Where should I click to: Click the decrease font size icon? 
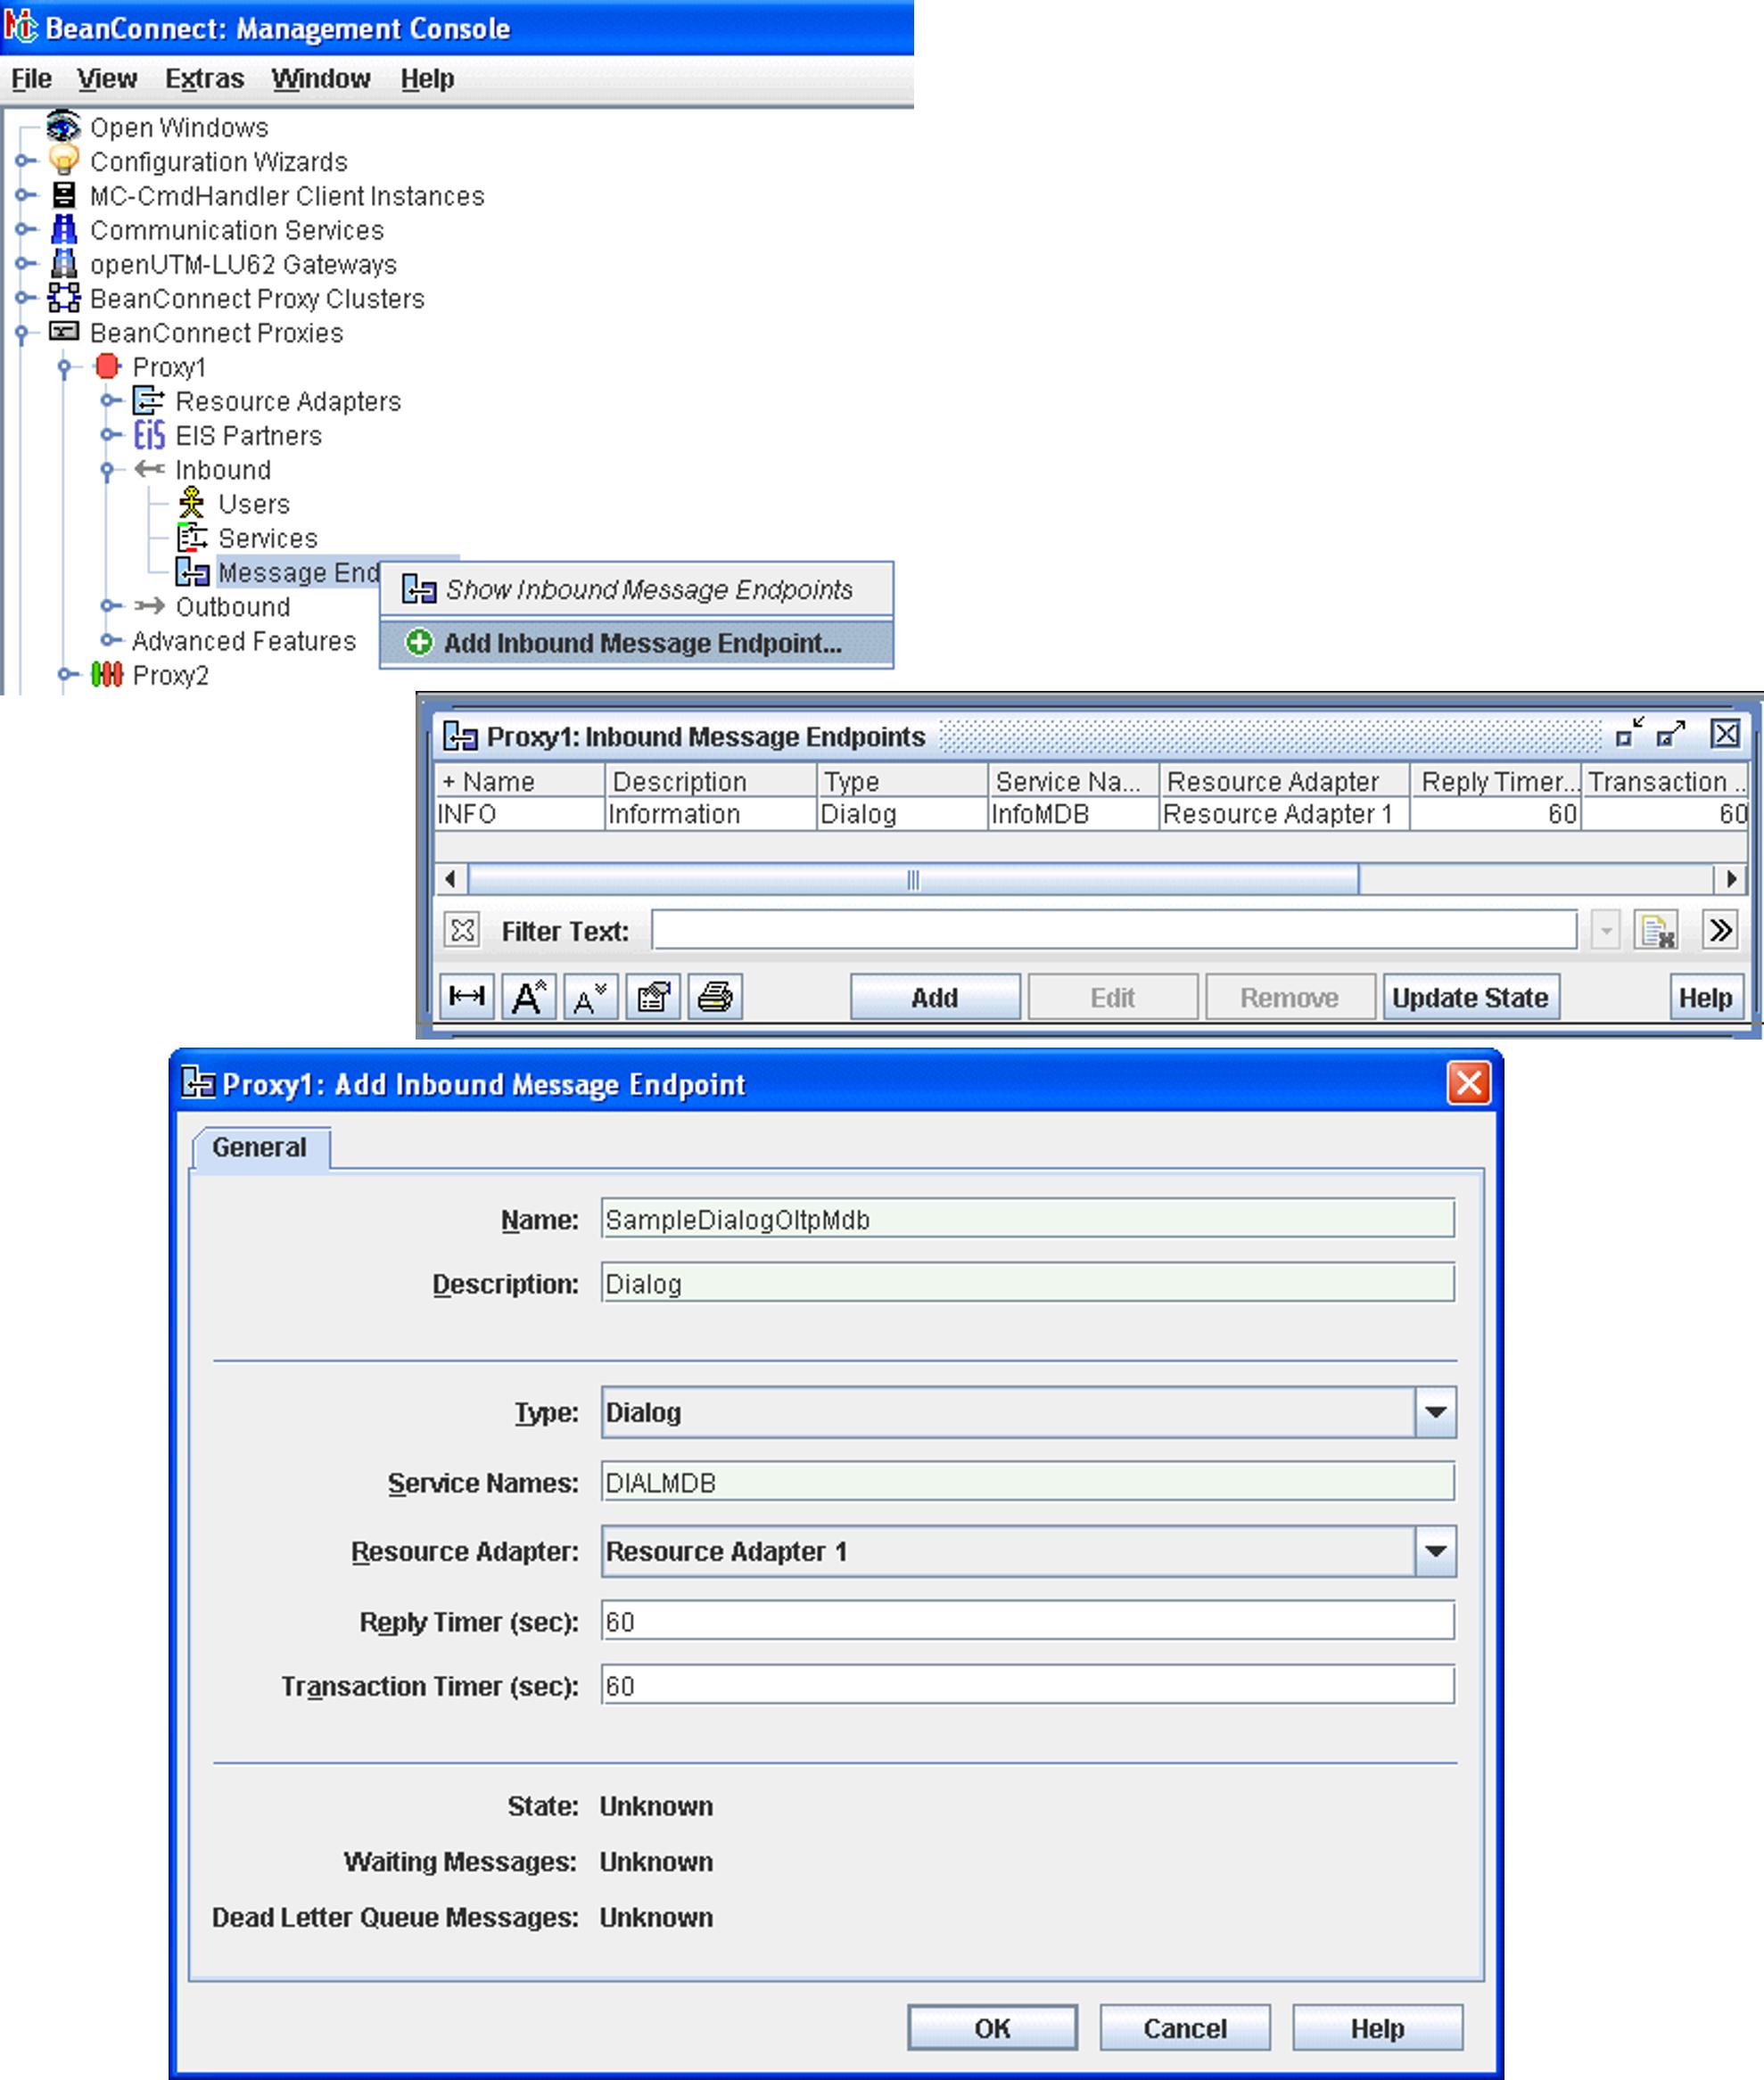tap(590, 997)
